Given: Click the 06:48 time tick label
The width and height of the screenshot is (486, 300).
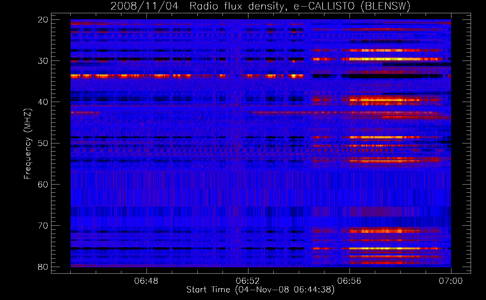Looking at the screenshot, I should coord(147,281).
